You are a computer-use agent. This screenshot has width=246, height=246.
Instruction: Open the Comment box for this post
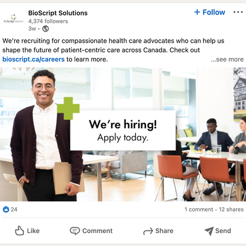tap(91, 231)
